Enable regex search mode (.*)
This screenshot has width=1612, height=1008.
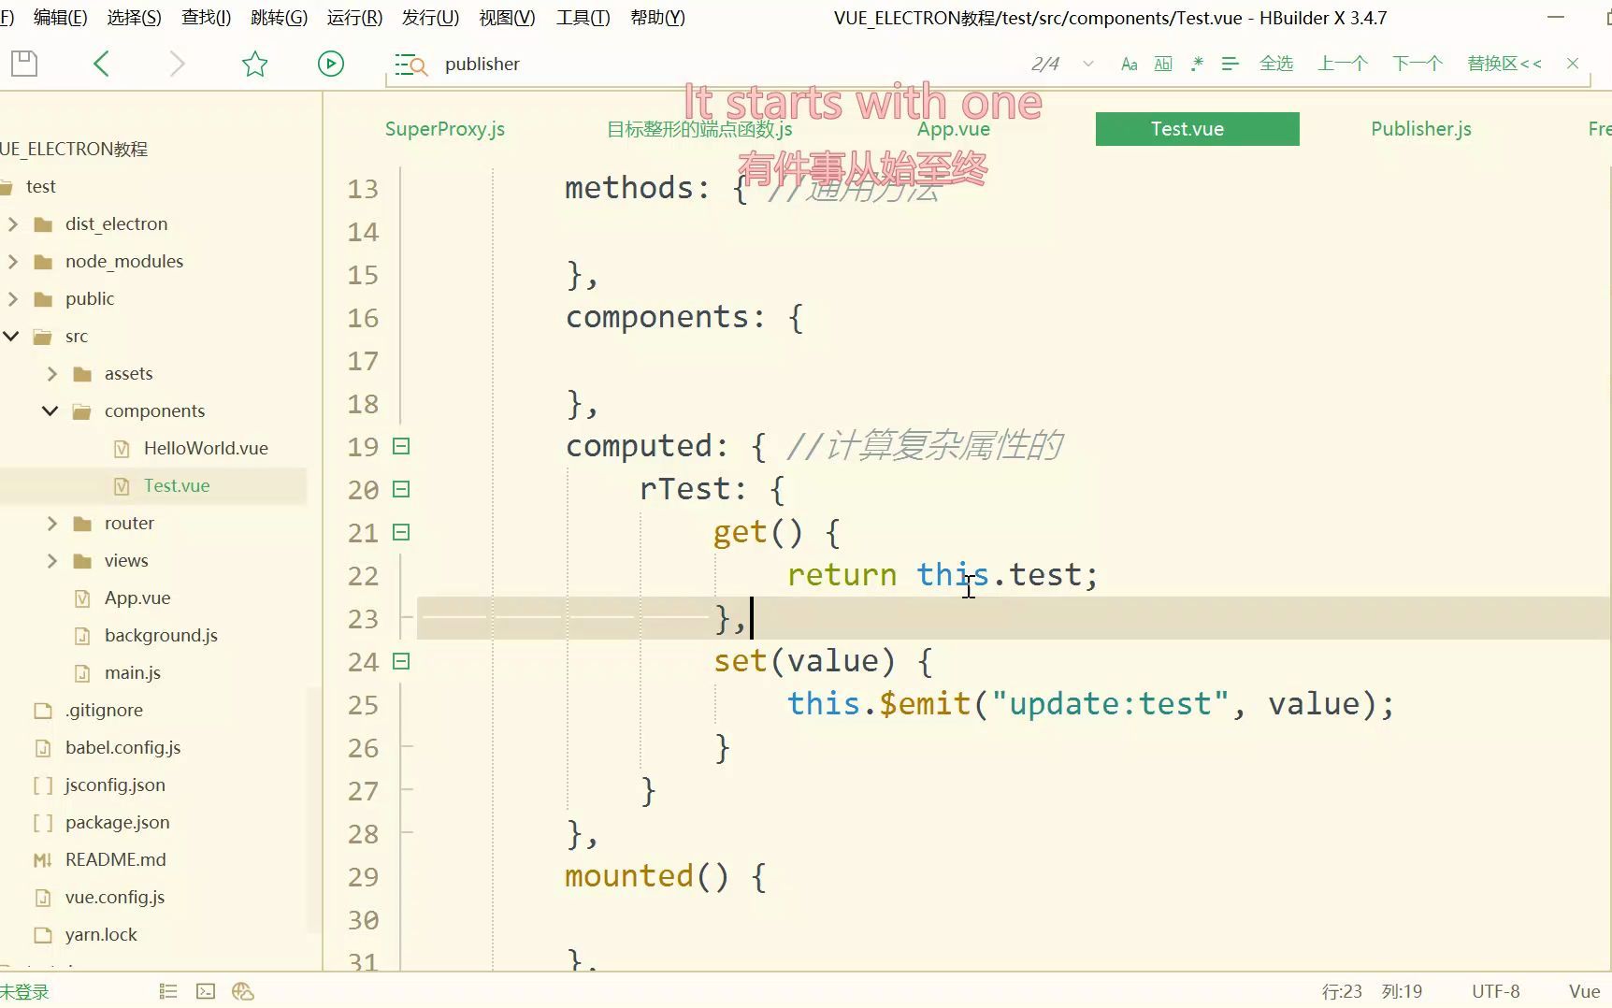click(x=1197, y=64)
